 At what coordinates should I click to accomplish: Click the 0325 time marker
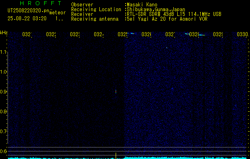coord(122,34)
